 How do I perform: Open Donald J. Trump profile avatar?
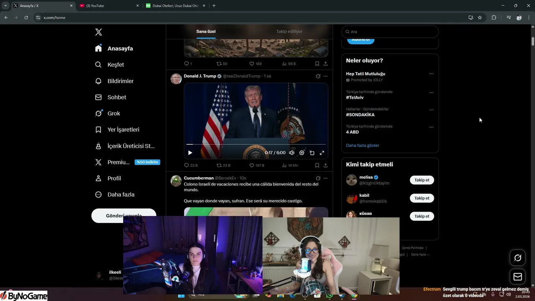176,79
